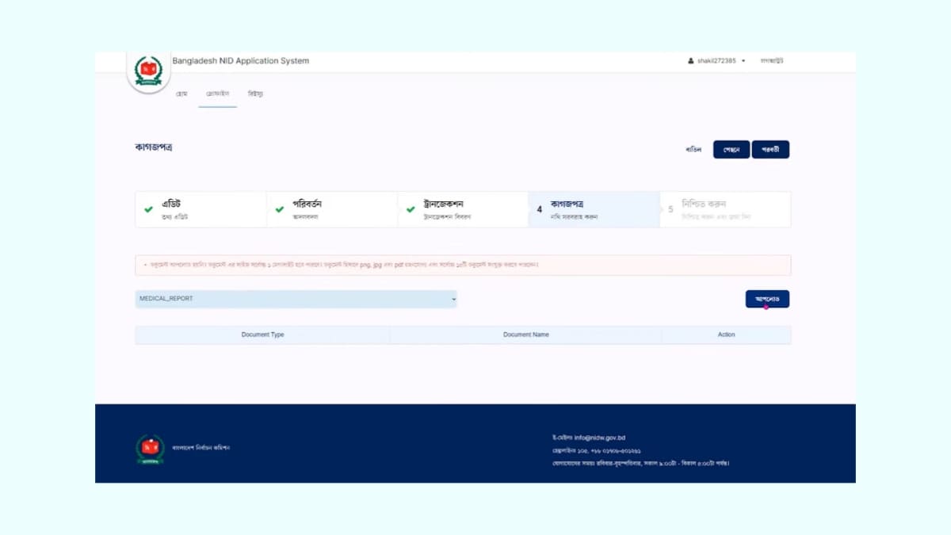Click step number 4 of কাগজপত্র
This screenshot has height=535, width=951.
pos(540,210)
